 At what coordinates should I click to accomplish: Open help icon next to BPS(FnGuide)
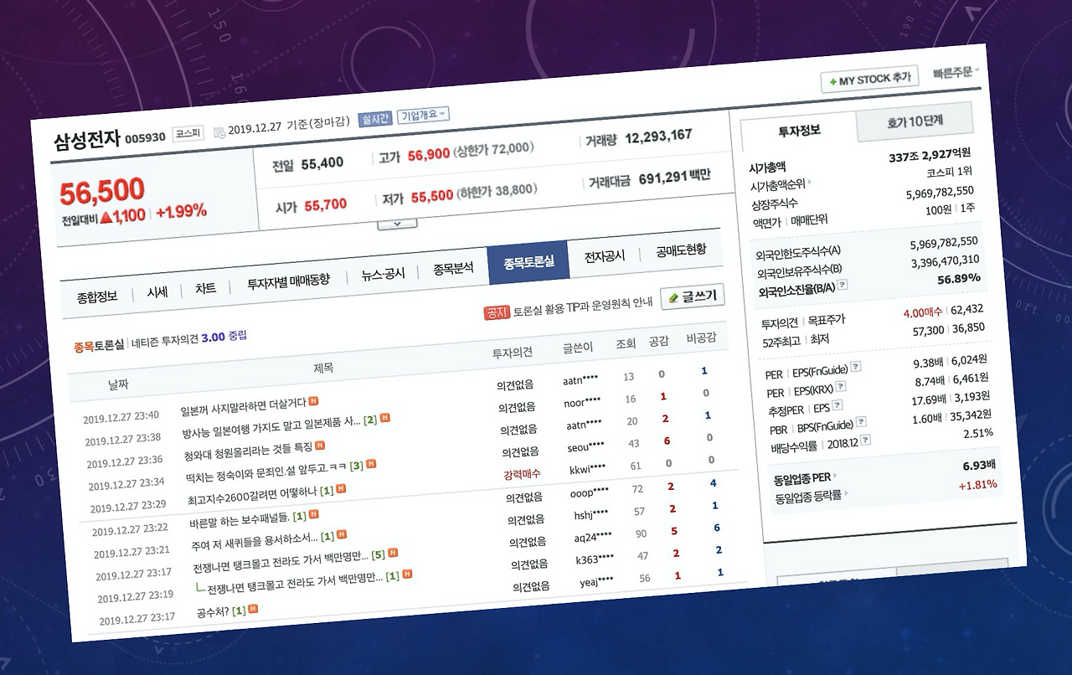pyautogui.click(x=862, y=423)
